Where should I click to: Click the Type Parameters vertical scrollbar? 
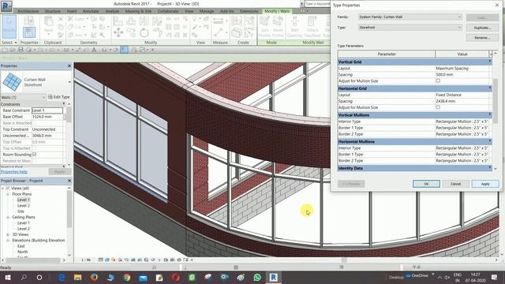pyautogui.click(x=496, y=101)
